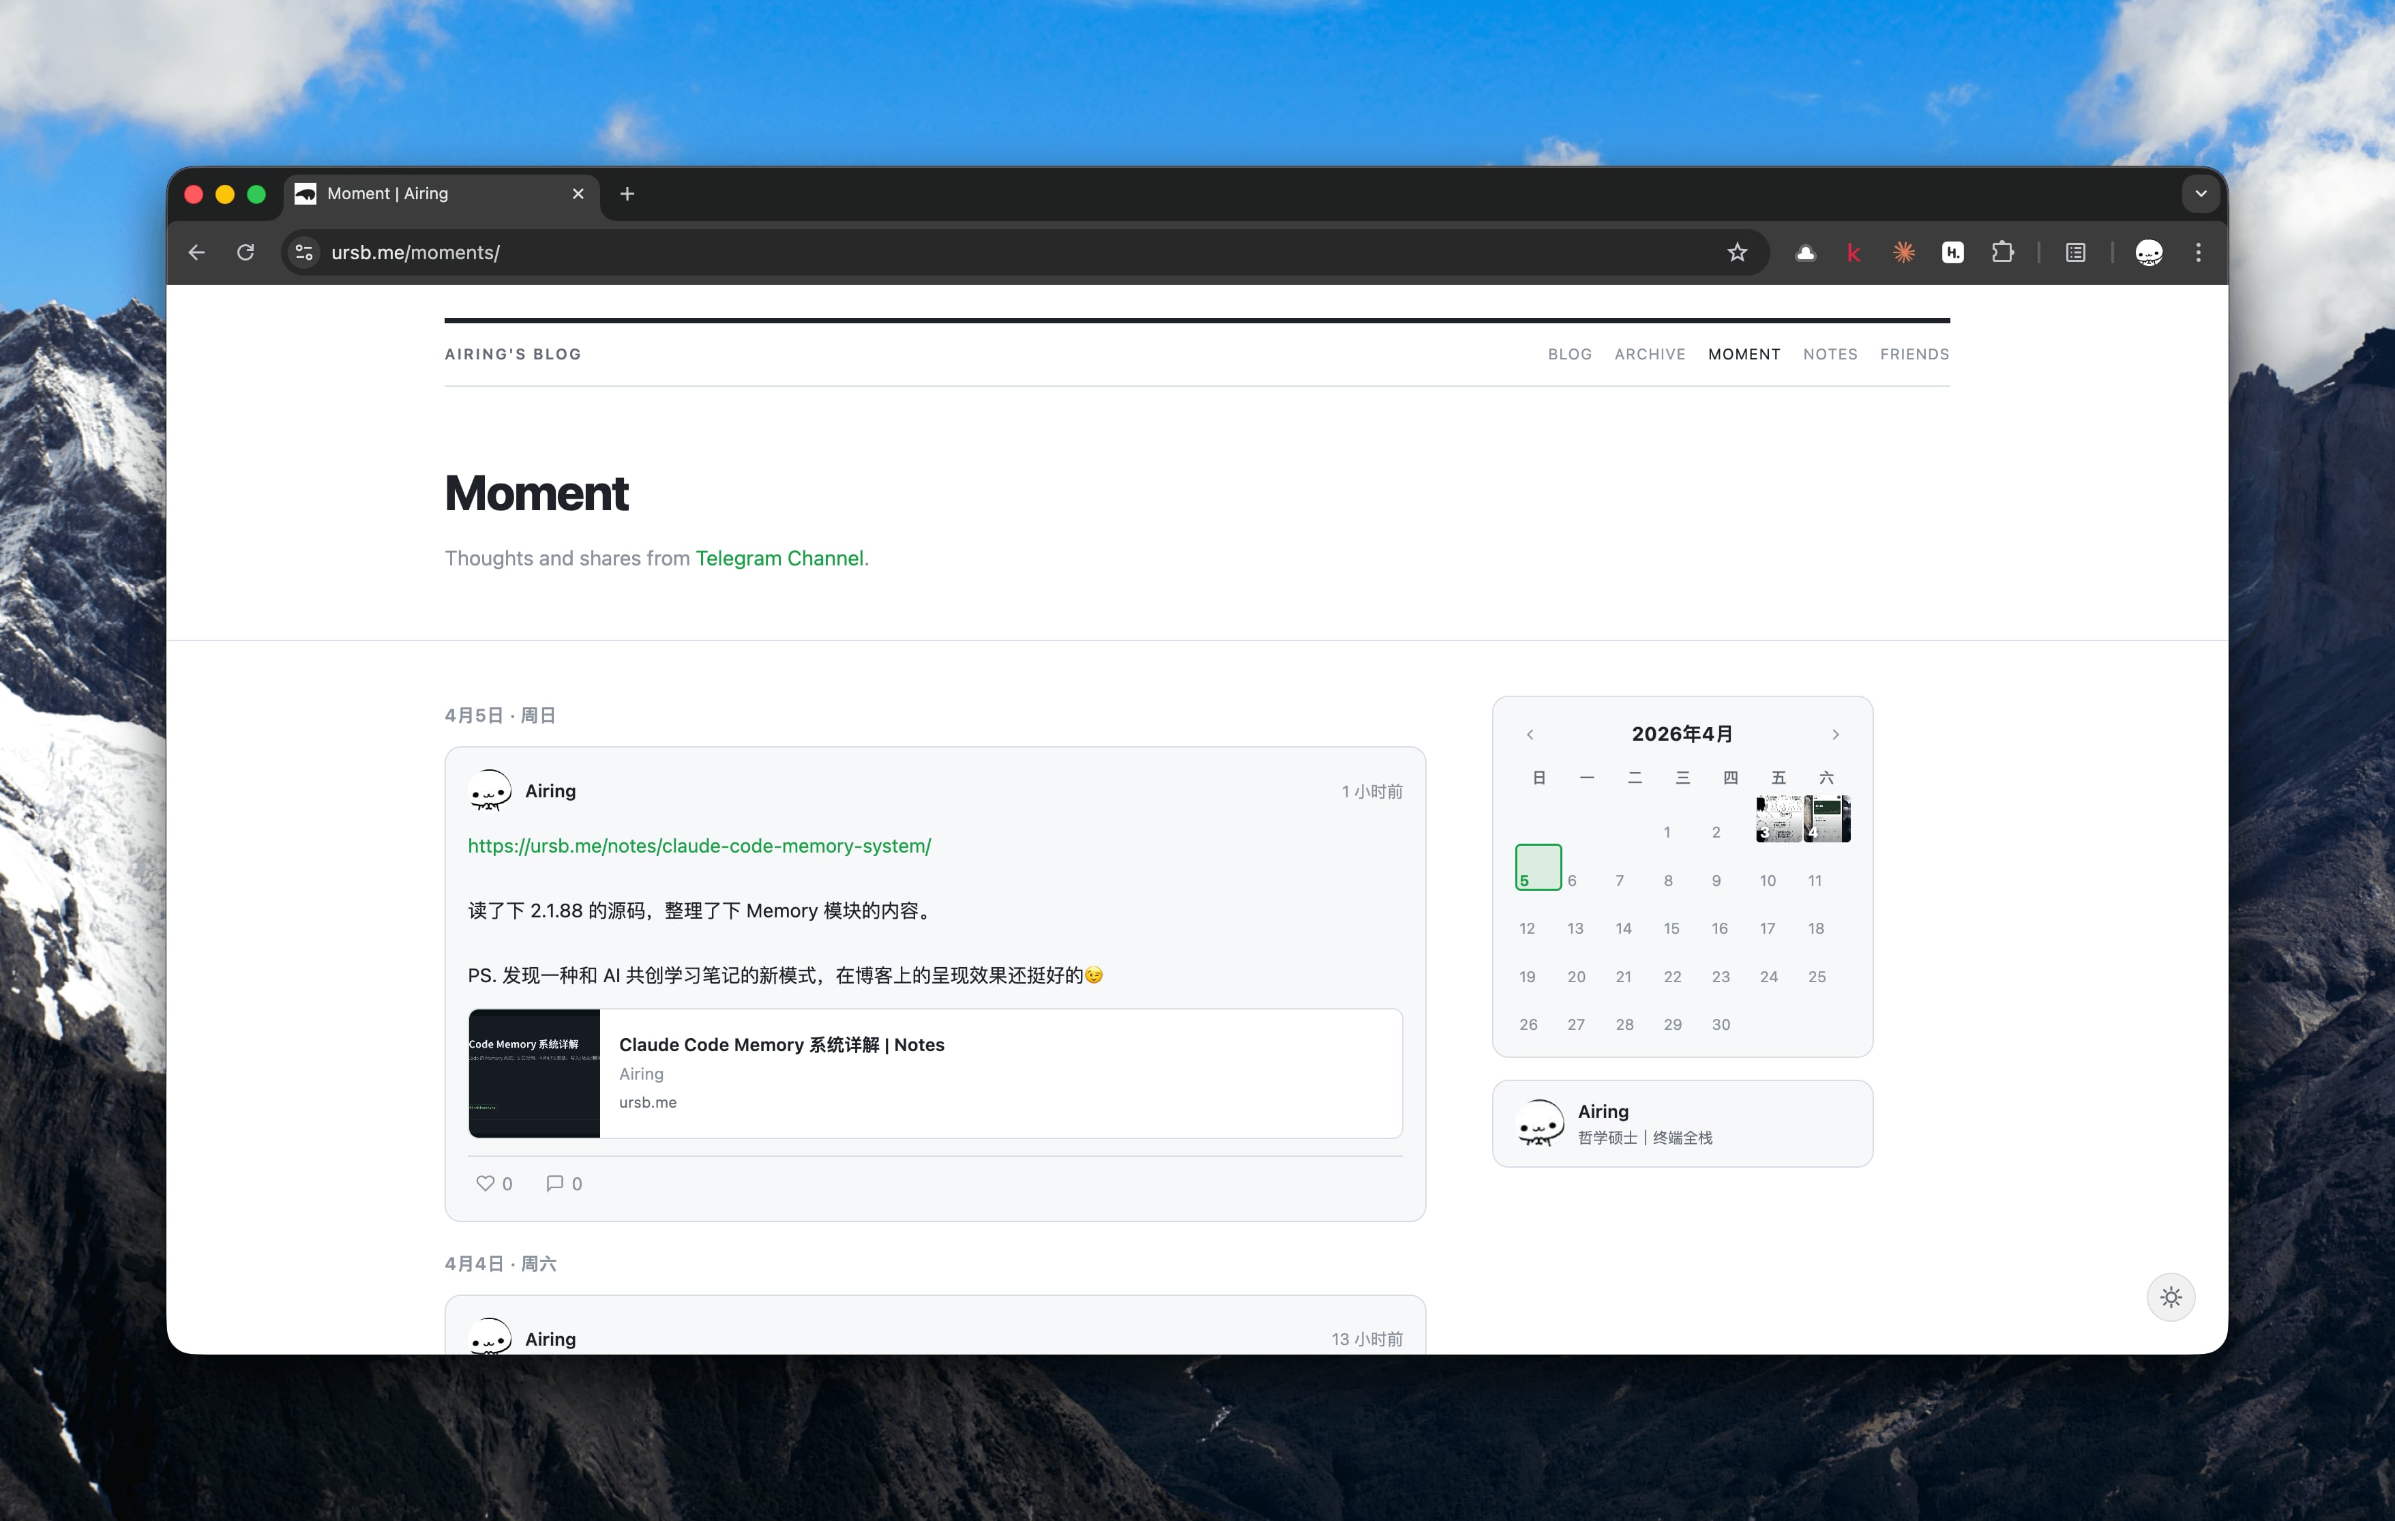The height and width of the screenshot is (1521, 2395).
Task: Expand the tab search dropdown chevron
Action: click(2200, 194)
